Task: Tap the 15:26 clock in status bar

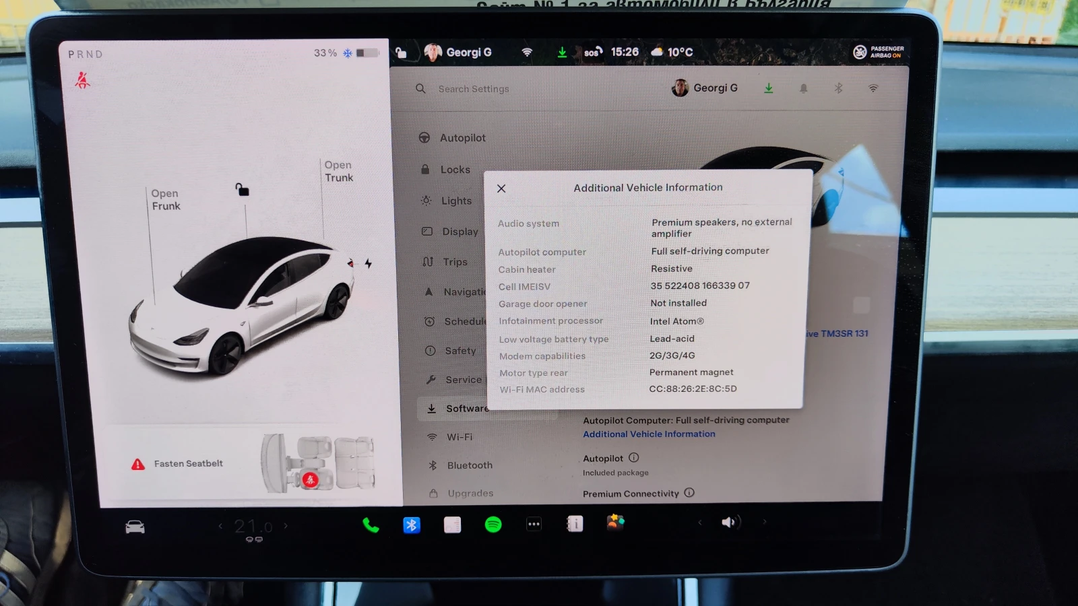Action: coord(625,52)
